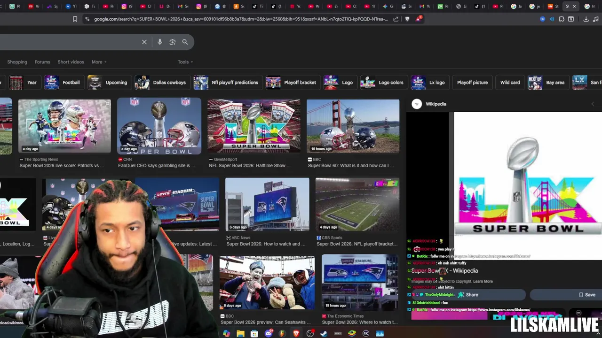Close the active Google search tab
The image size is (602, 338).
(x=574, y=6)
